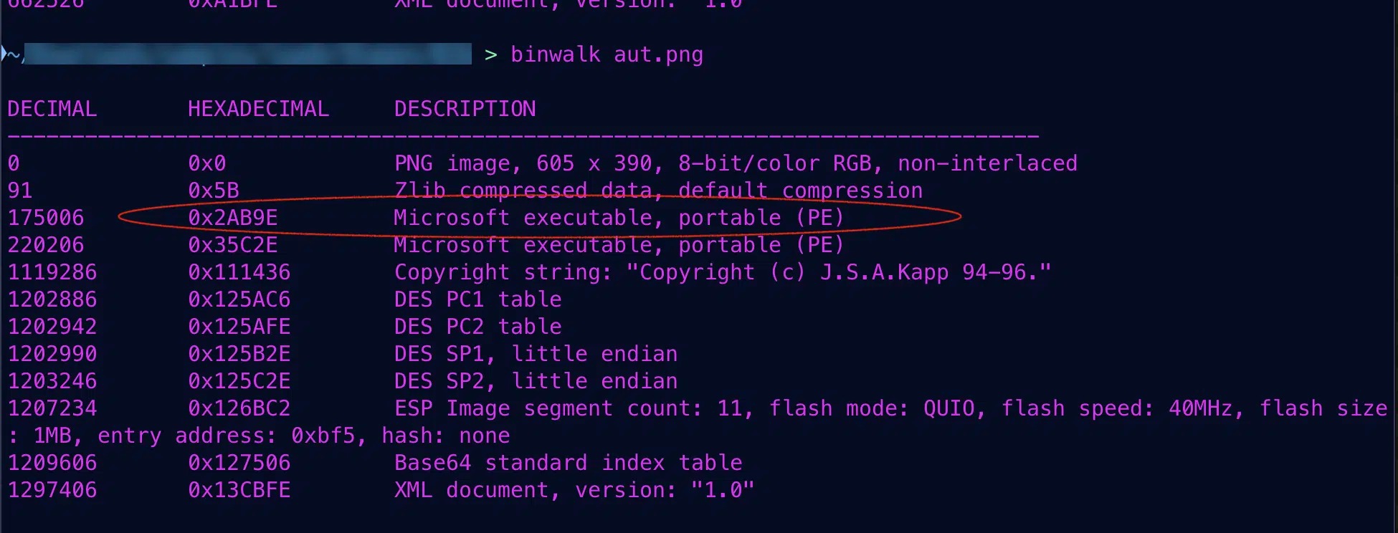Click the blurred working directory path
The height and width of the screenshot is (533, 1398).
[x=248, y=54]
